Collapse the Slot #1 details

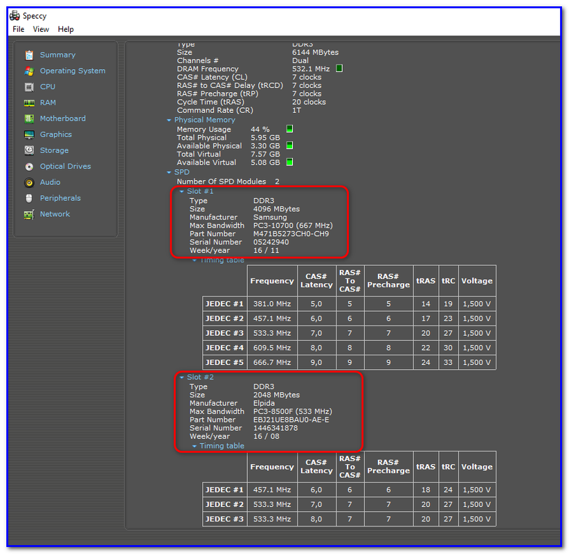pyautogui.click(x=181, y=192)
